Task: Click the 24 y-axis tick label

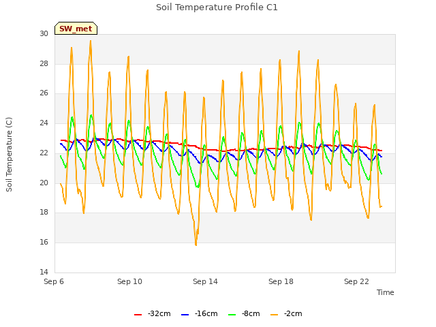Action: [44, 123]
